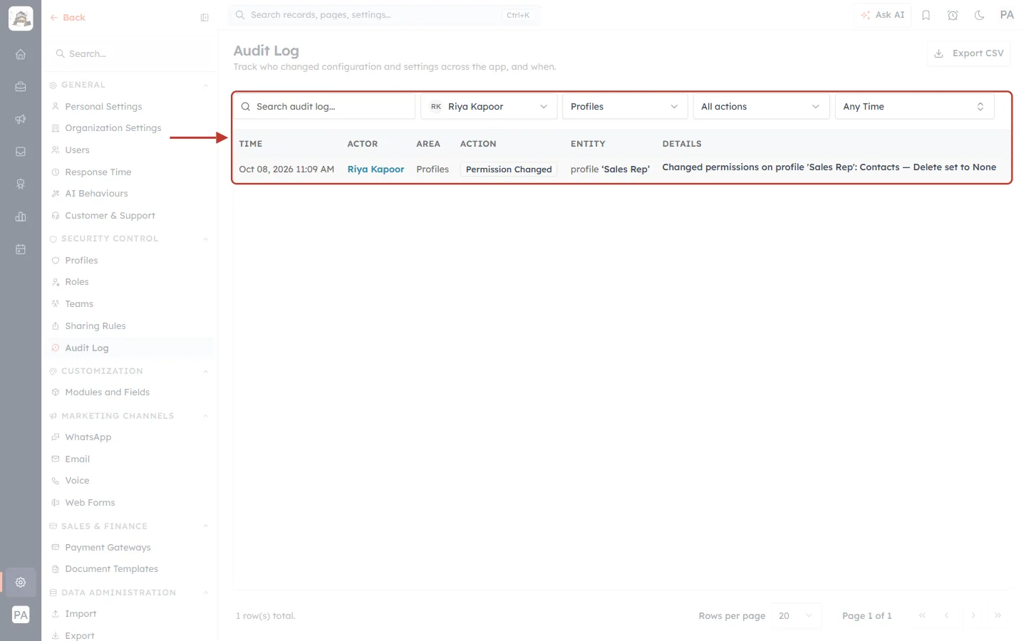Open the Profiles area filter dropdown

625,107
